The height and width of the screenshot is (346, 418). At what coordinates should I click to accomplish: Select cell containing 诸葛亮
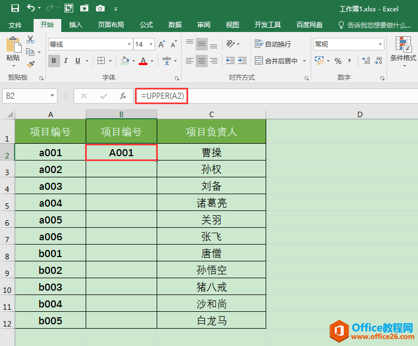pos(211,203)
